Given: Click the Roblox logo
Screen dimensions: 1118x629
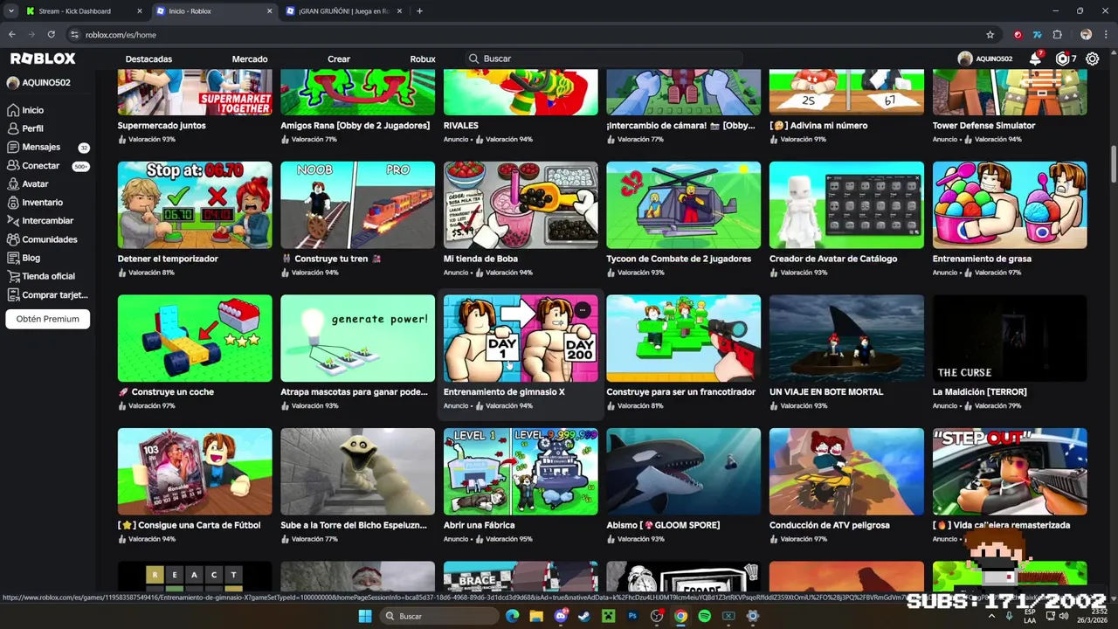Looking at the screenshot, I should [x=43, y=59].
